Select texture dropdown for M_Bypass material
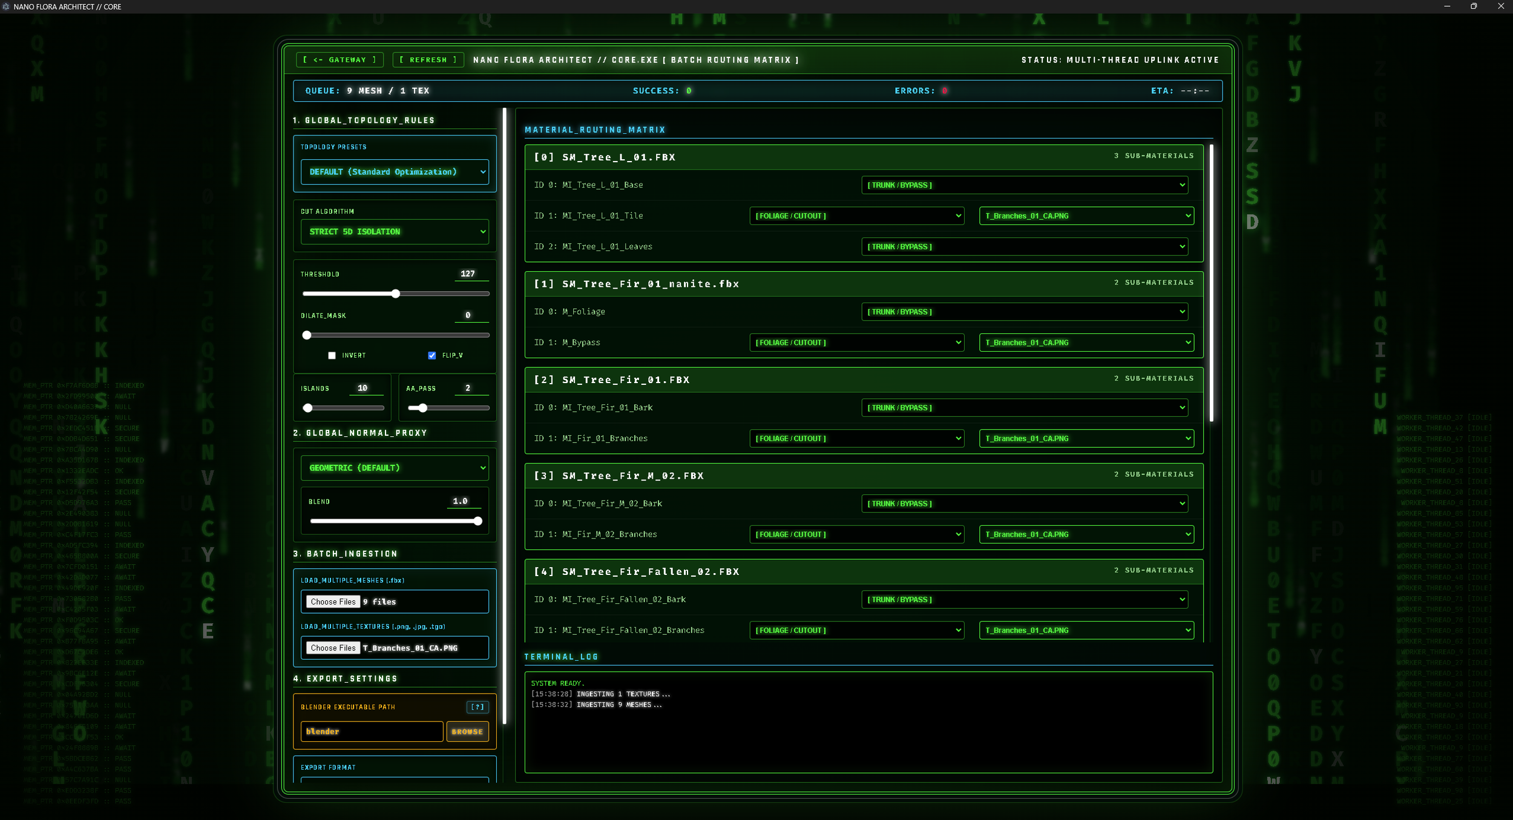The image size is (1513, 820). tap(1086, 343)
